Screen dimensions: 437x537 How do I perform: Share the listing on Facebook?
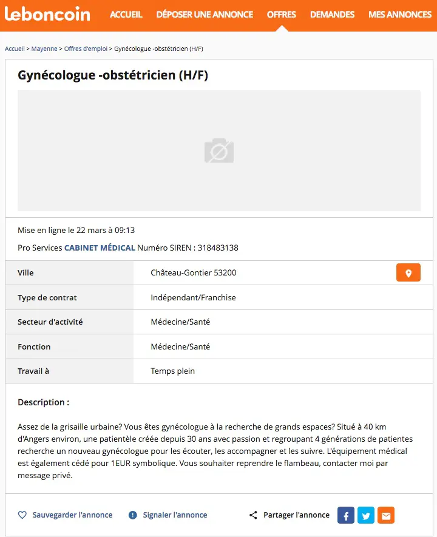[345, 515]
